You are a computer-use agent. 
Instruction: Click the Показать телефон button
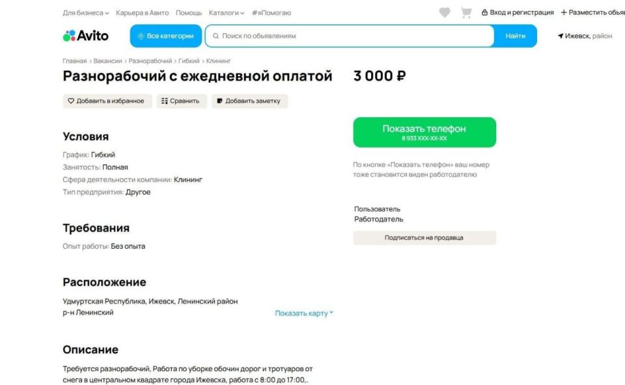[424, 131]
